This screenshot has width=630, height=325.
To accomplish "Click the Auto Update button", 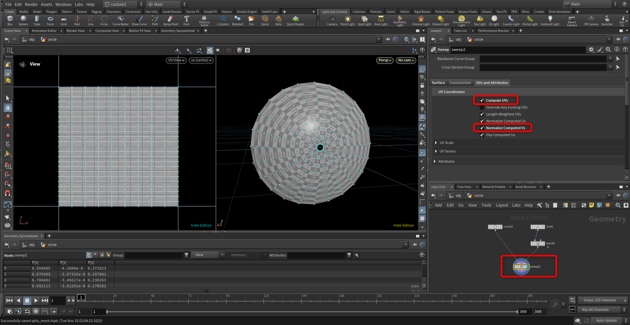I will [x=606, y=320].
